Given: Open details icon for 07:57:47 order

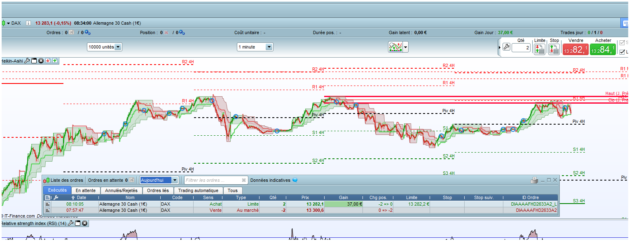Looking at the screenshot, I should point(47,210).
